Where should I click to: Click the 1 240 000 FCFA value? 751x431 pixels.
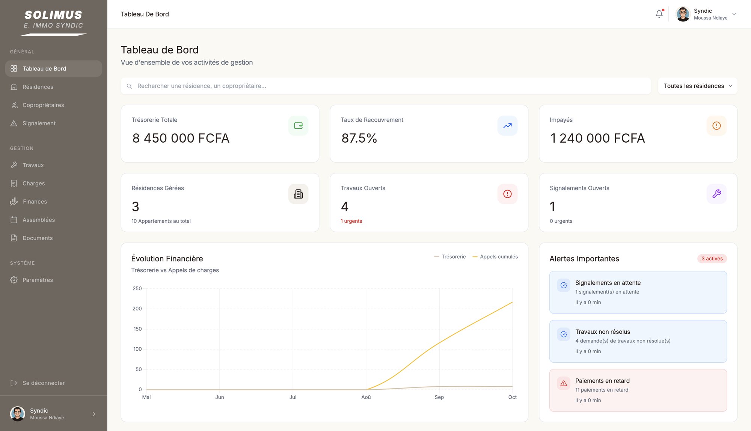coord(597,138)
